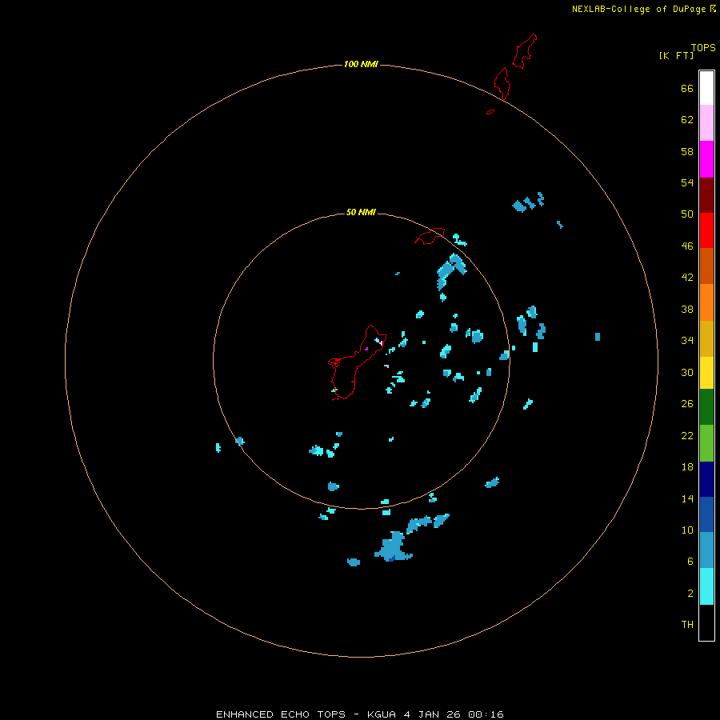The height and width of the screenshot is (720, 720).
Task: Click the light pink legend swatch
Action: click(706, 122)
